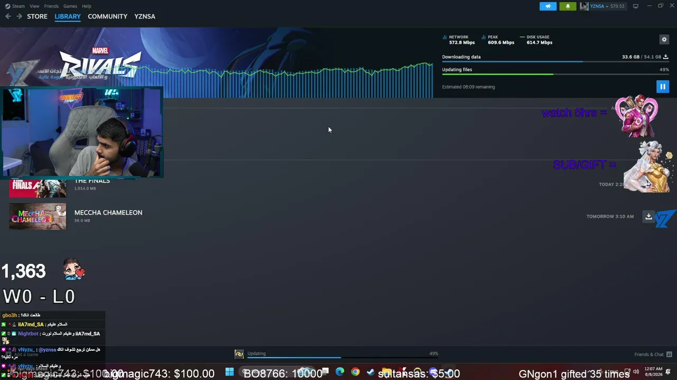
Task: Click the Updating files progress bar
Action: (555, 74)
